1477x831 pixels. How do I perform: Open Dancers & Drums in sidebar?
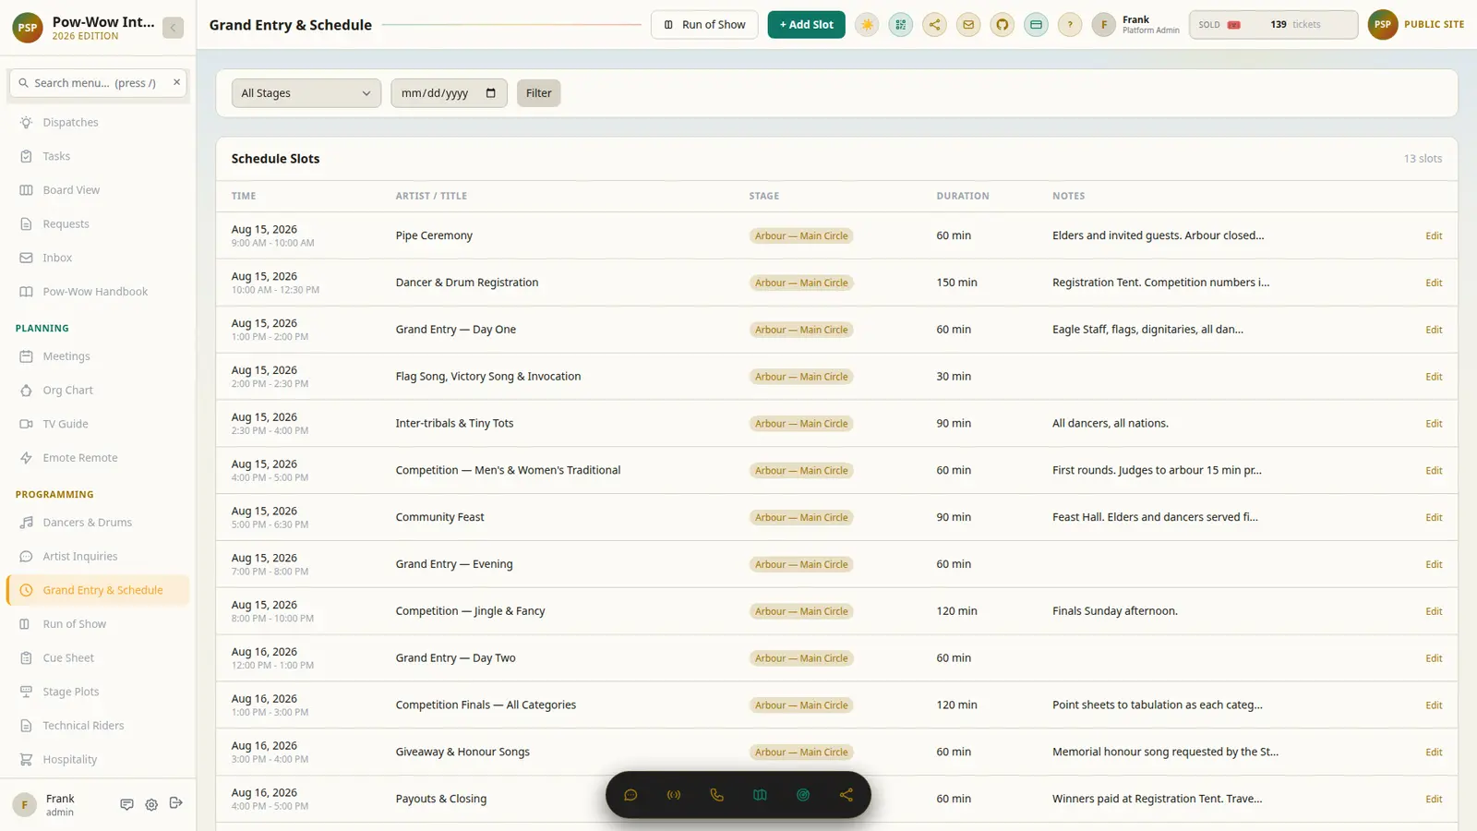pos(98,523)
